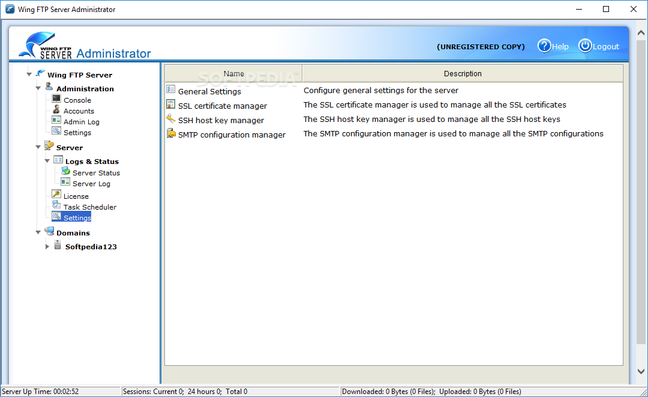Collapse the Administration tree branch
This screenshot has height=397, width=648.
click(38, 88)
